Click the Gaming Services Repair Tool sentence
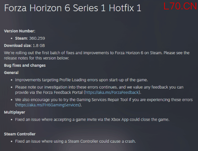 click(x=104, y=102)
